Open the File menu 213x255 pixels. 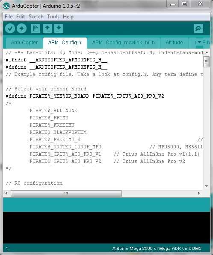tap(9, 17)
